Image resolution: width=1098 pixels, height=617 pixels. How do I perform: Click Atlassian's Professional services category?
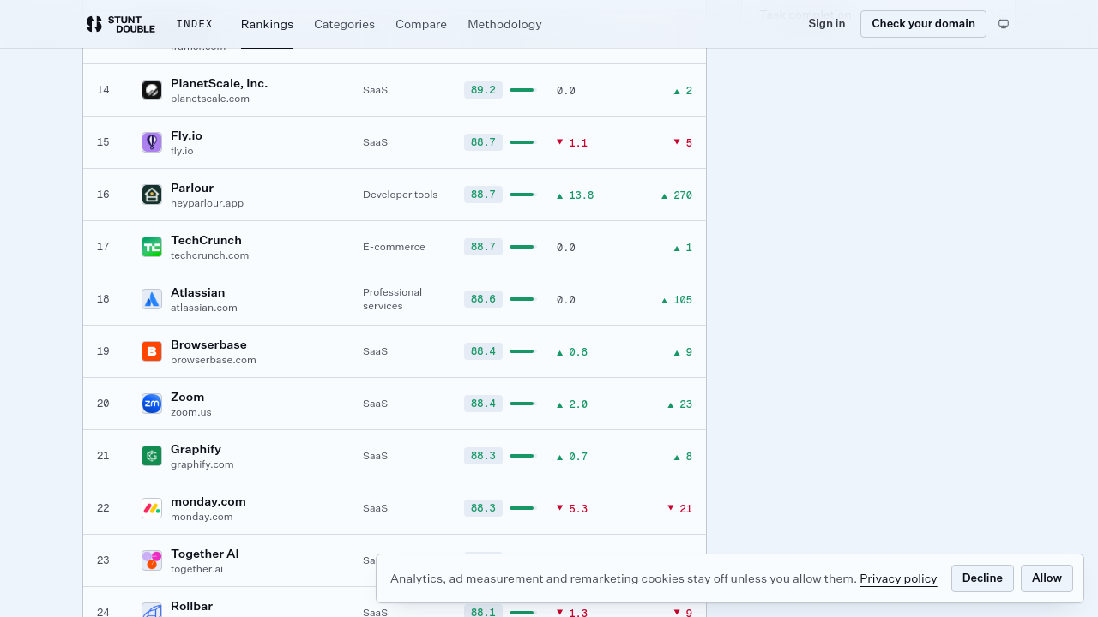(392, 299)
